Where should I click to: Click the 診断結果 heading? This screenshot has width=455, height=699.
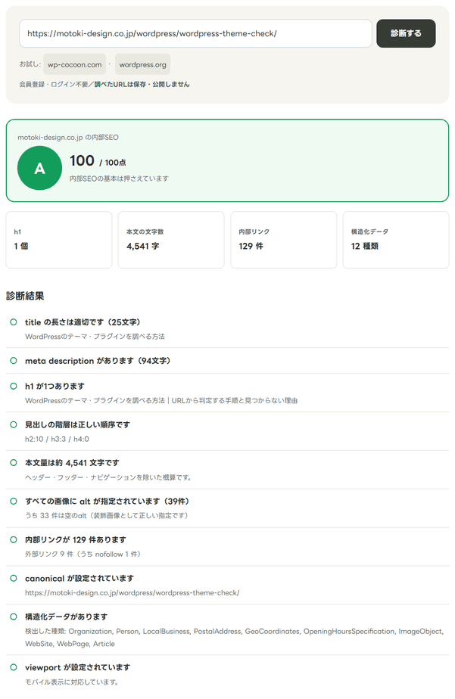(25, 296)
